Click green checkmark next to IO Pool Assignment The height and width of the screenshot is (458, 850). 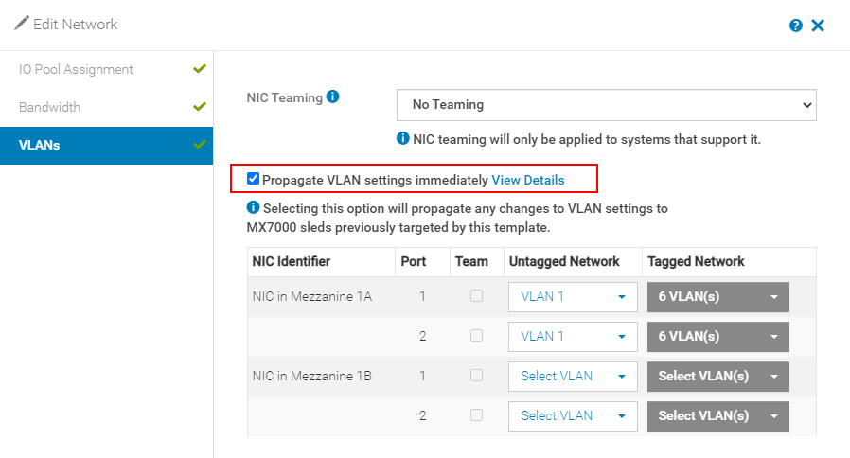coord(199,69)
